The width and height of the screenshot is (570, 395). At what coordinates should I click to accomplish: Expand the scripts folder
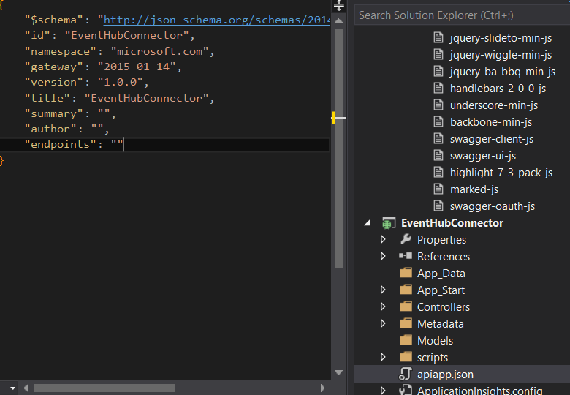(383, 358)
